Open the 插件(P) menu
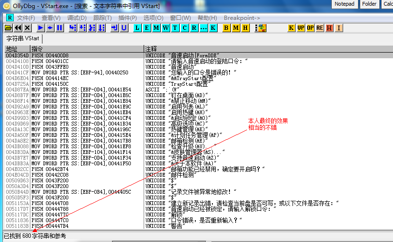393x242 pixels. point(128,18)
